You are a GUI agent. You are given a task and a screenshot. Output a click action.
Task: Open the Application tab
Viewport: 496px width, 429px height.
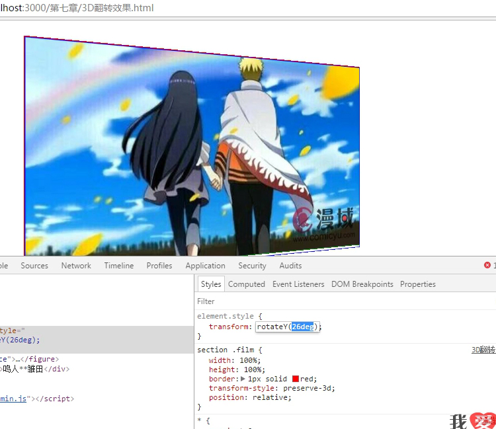point(205,266)
